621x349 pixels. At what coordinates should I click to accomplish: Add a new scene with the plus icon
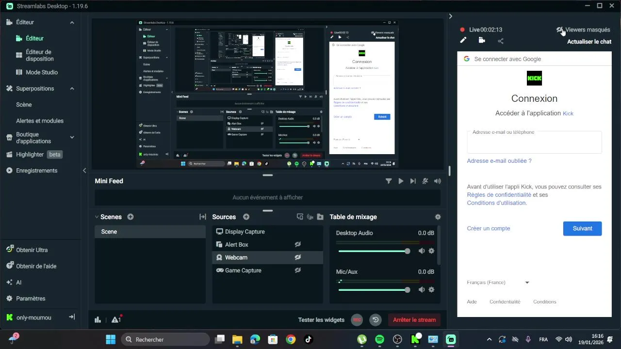click(x=130, y=217)
